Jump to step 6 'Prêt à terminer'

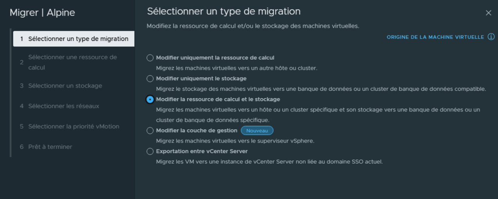pyautogui.click(x=50, y=147)
